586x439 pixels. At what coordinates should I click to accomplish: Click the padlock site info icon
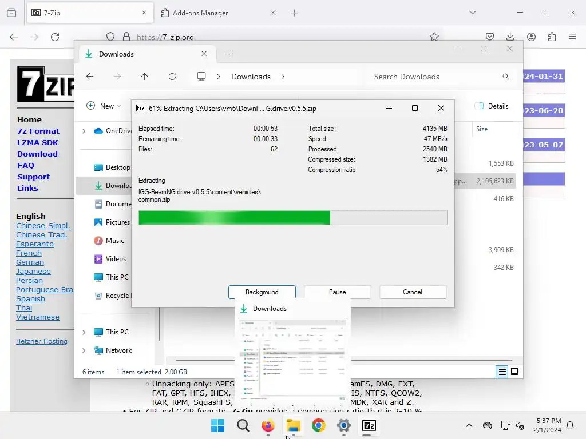(x=126, y=37)
